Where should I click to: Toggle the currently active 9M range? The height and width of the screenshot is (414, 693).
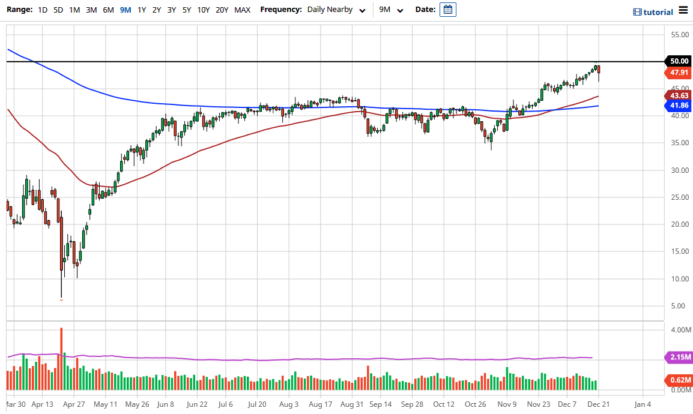124,10
